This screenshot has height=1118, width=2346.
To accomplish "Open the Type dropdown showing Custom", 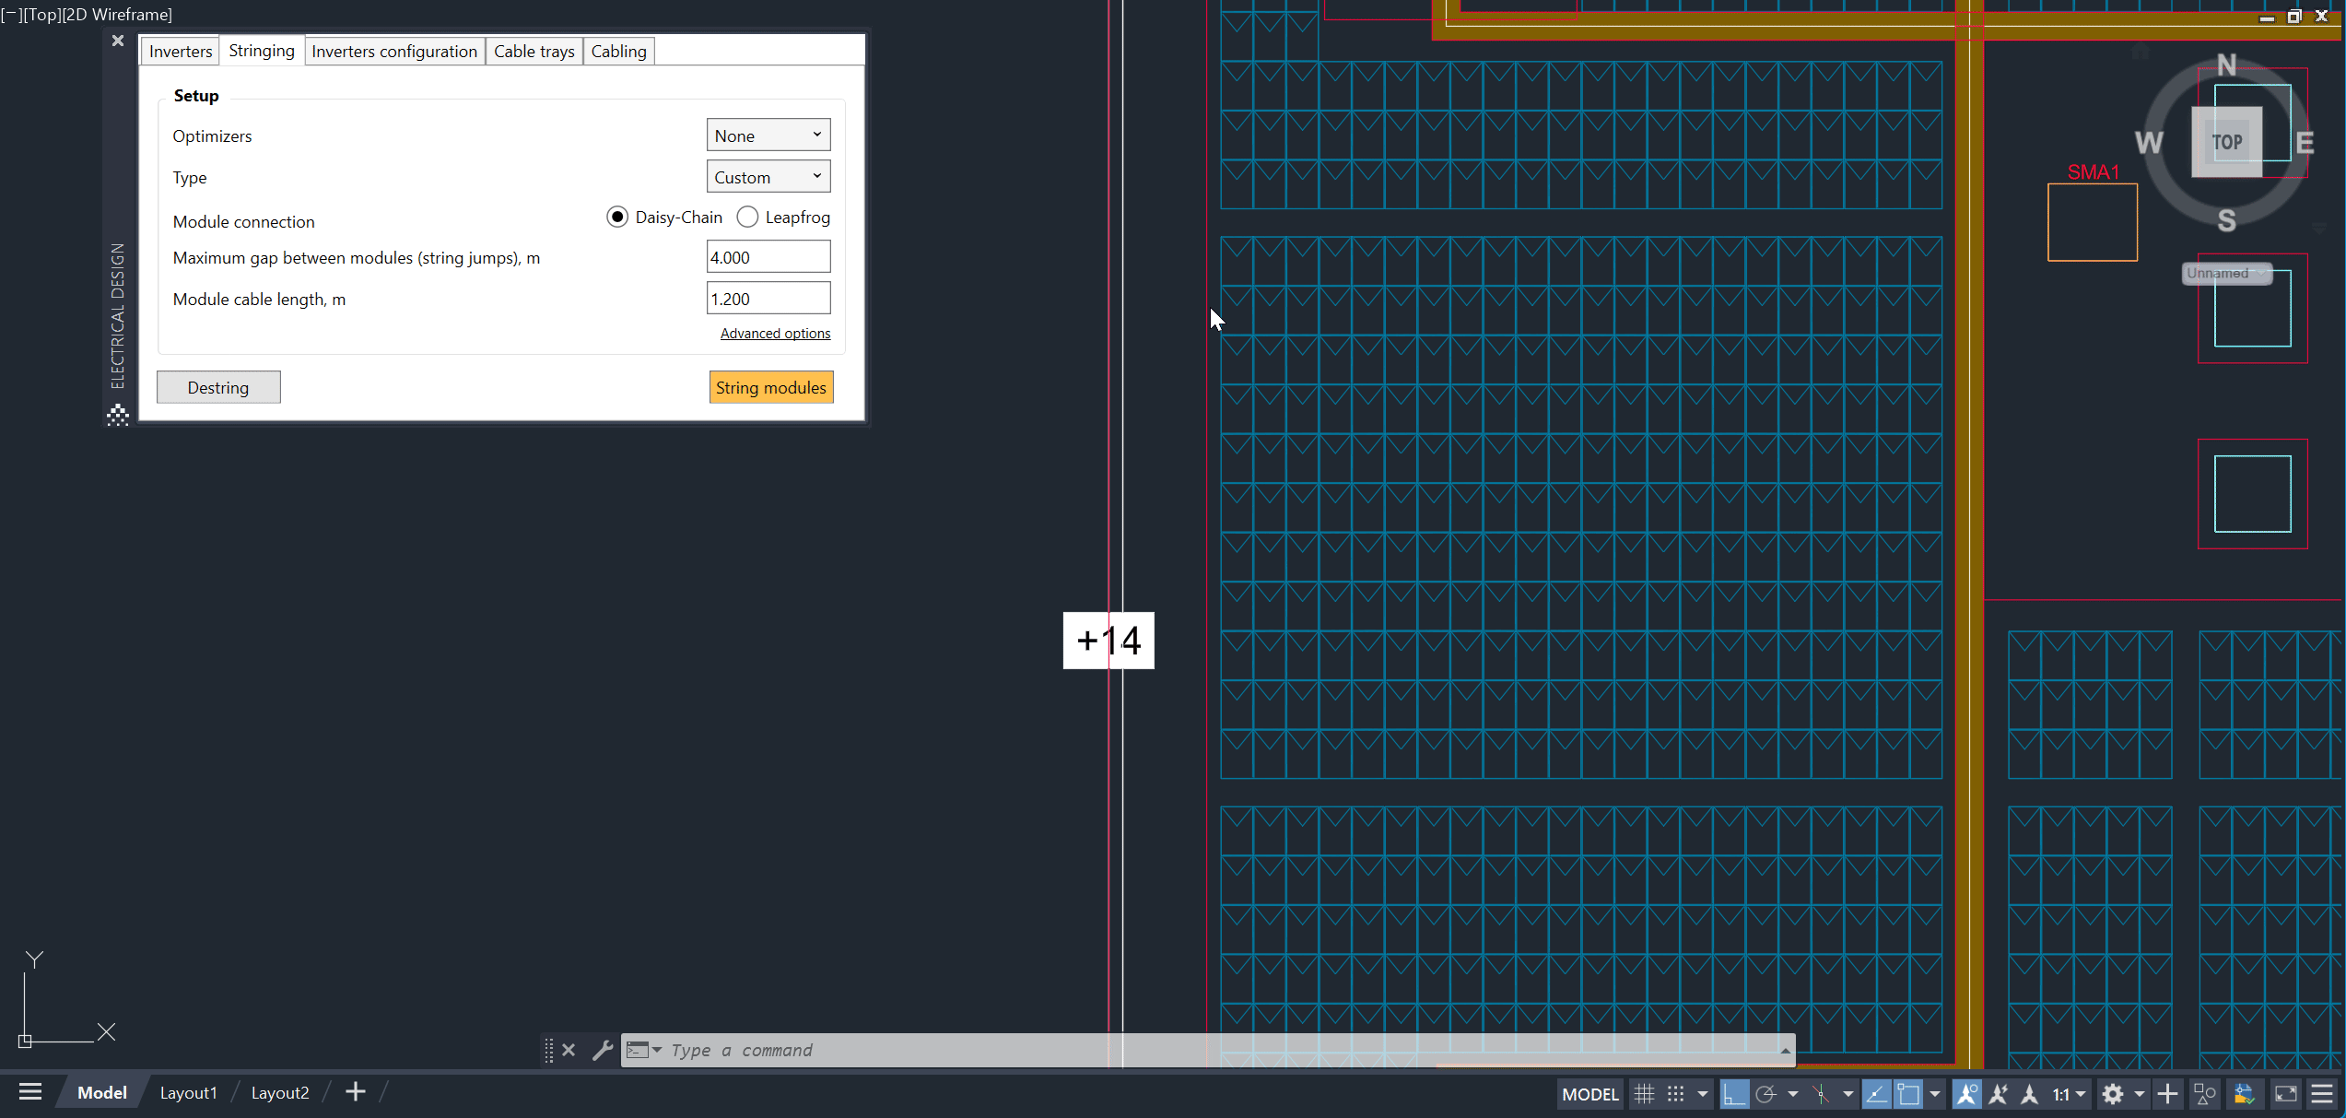I will point(768,176).
